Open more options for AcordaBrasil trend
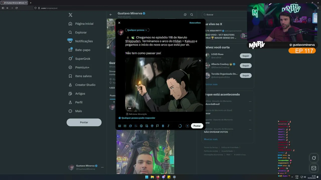The height and width of the screenshot is (180, 321). [x=250, y=101]
